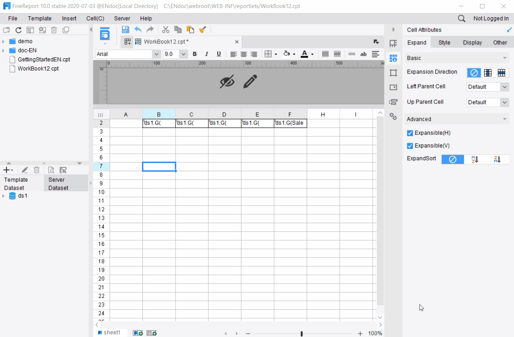Image resolution: width=514 pixels, height=337 pixels.
Task: Open GettingStartedEN.cpt in the file tree
Action: [x=44, y=59]
